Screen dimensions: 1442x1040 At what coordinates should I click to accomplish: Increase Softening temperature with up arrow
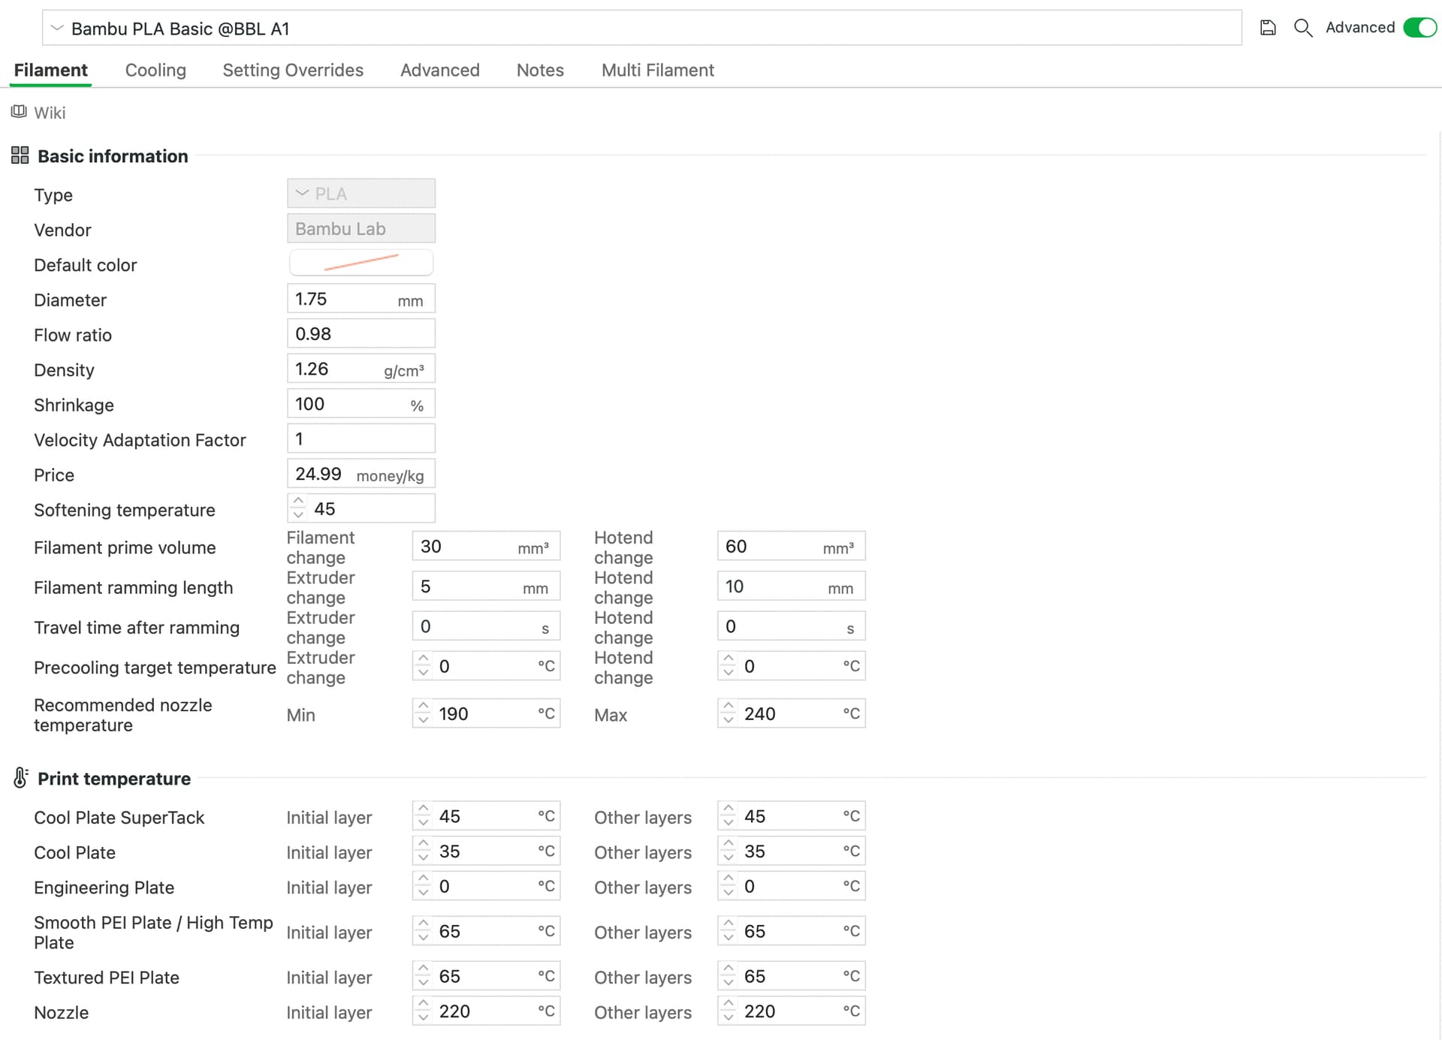point(298,502)
